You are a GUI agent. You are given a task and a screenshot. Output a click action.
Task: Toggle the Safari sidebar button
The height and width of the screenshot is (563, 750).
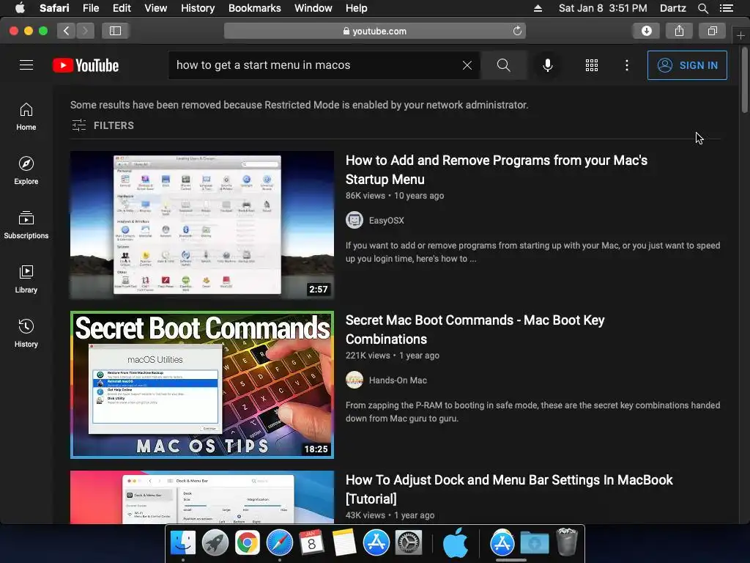click(x=115, y=31)
